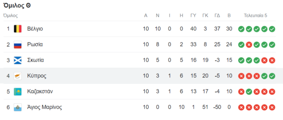This screenshot has height=120, width=283.
Task: Open the Ρωσία team link
Action: (35, 45)
